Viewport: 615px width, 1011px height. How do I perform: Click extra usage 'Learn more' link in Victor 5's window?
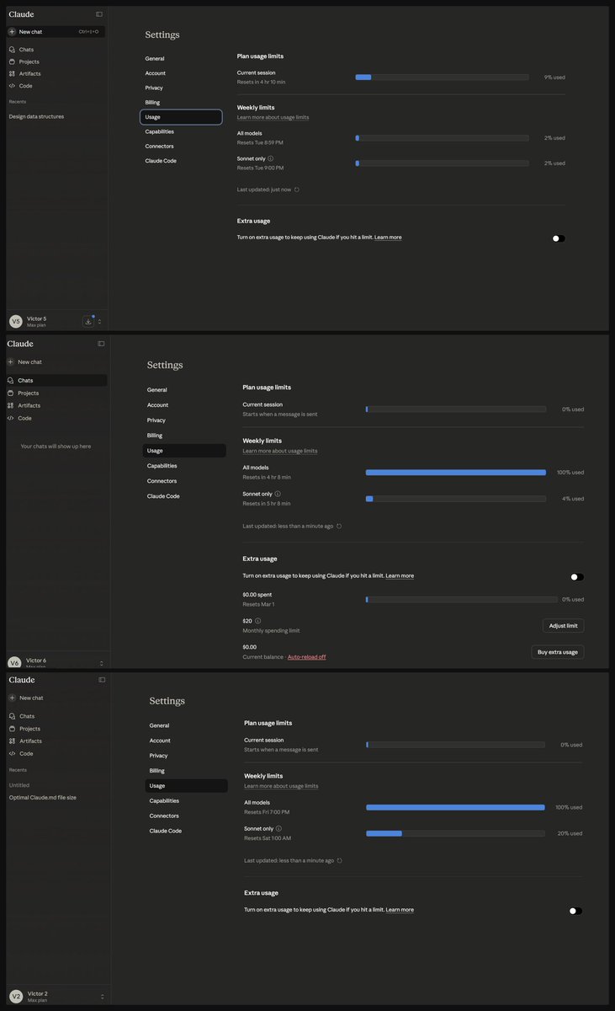(x=388, y=238)
